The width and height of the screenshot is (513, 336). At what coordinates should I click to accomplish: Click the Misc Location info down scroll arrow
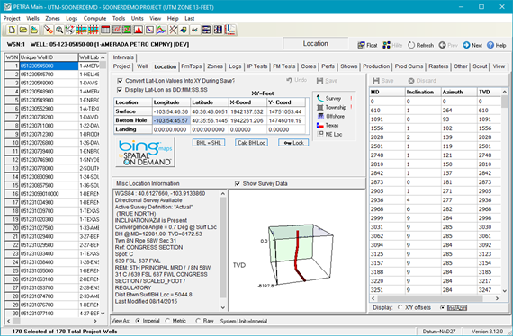(223, 307)
